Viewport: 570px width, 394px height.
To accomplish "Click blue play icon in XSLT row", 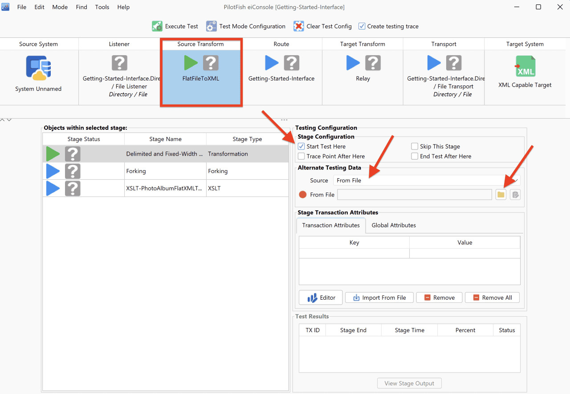I will coord(53,189).
